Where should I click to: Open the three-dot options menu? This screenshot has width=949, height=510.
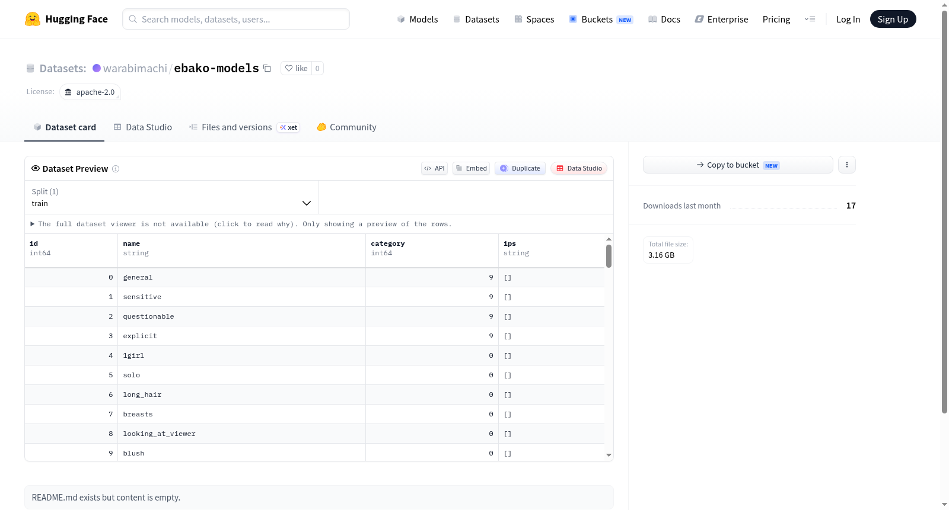click(x=847, y=165)
